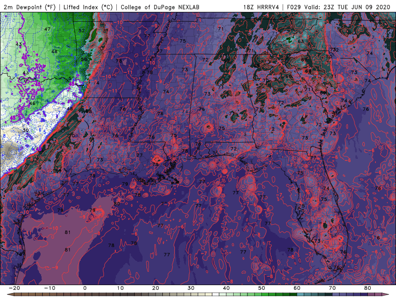This screenshot has height=297, width=396.
Task: Click the dewpoint value 63 on the map
Action: click(300, 41)
